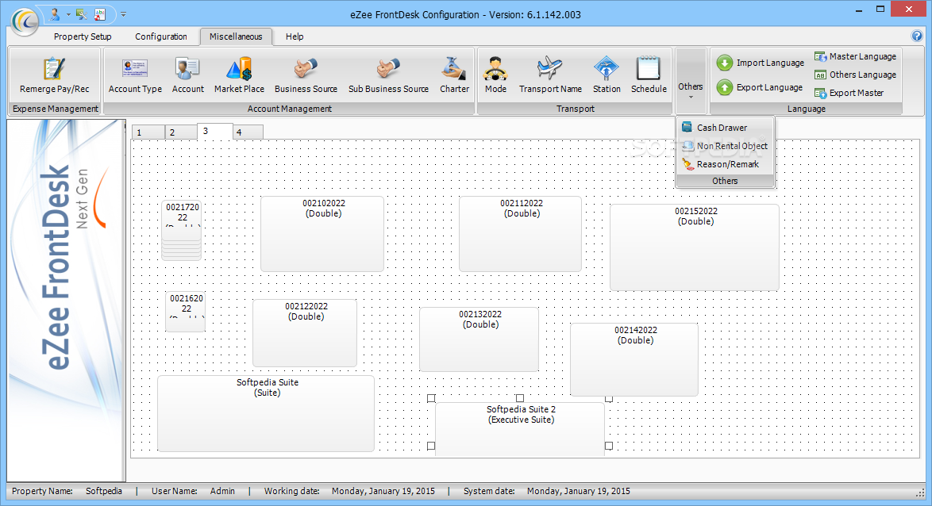Select the Softpedia Suite room box
Viewport: 932px width, 506px height.
[x=266, y=413]
